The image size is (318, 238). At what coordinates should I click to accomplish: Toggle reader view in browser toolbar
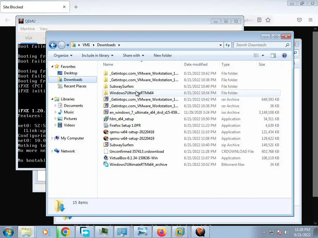pyautogui.click(x=259, y=20)
